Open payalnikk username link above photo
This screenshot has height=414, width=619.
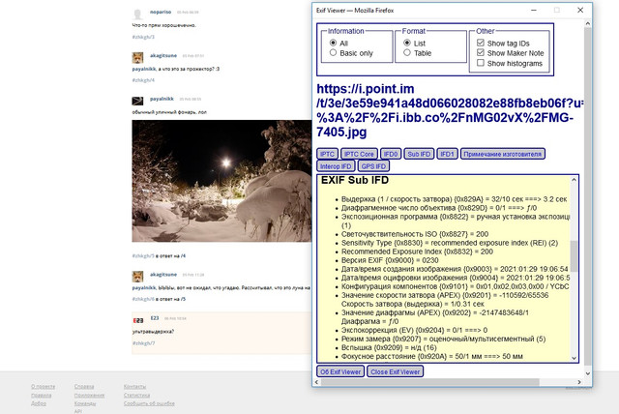[162, 99]
